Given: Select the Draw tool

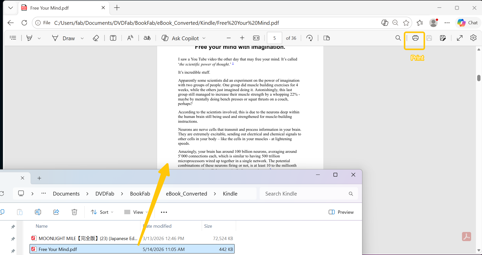Looking at the screenshot, I should click(x=64, y=38).
